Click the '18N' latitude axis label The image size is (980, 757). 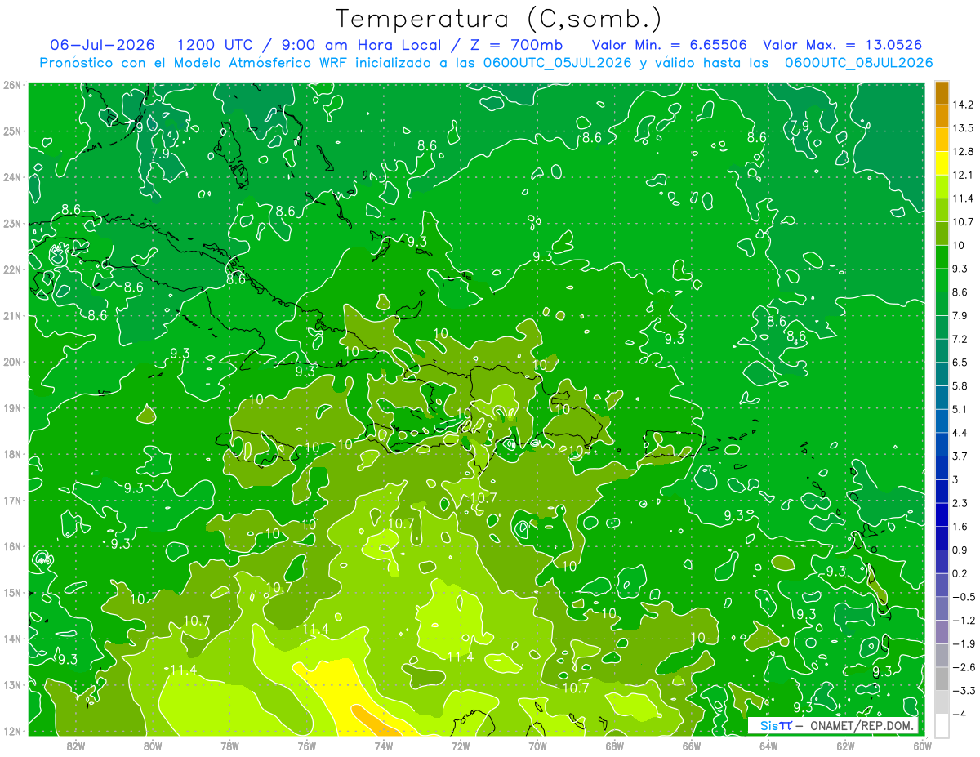pos(11,454)
